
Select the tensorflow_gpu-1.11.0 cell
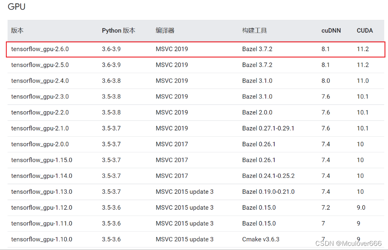42,223
